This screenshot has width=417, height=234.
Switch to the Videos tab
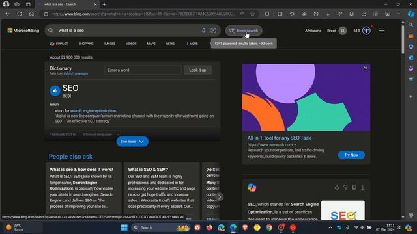(131, 44)
